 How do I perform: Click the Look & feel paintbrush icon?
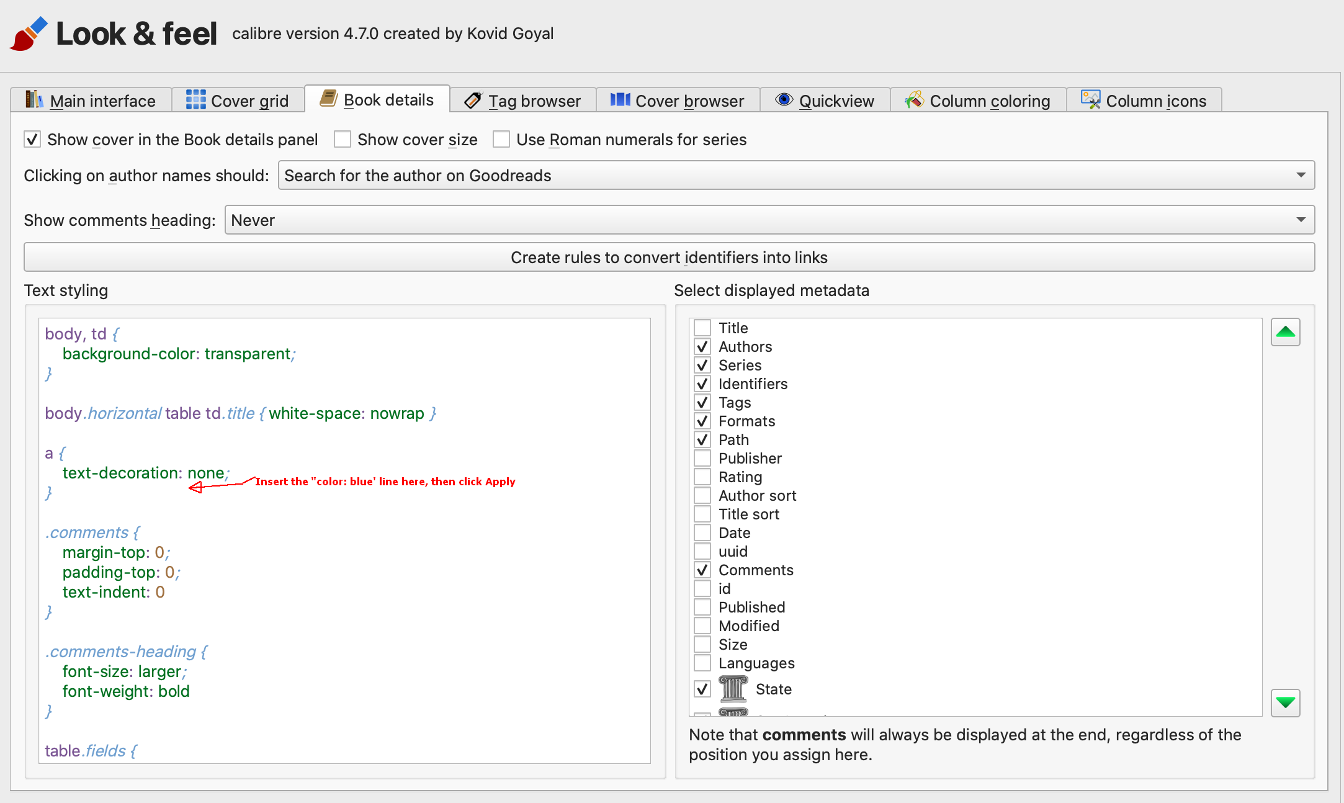click(28, 34)
